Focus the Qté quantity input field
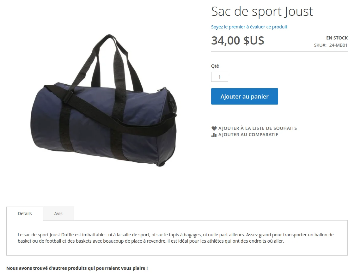 (x=219, y=77)
